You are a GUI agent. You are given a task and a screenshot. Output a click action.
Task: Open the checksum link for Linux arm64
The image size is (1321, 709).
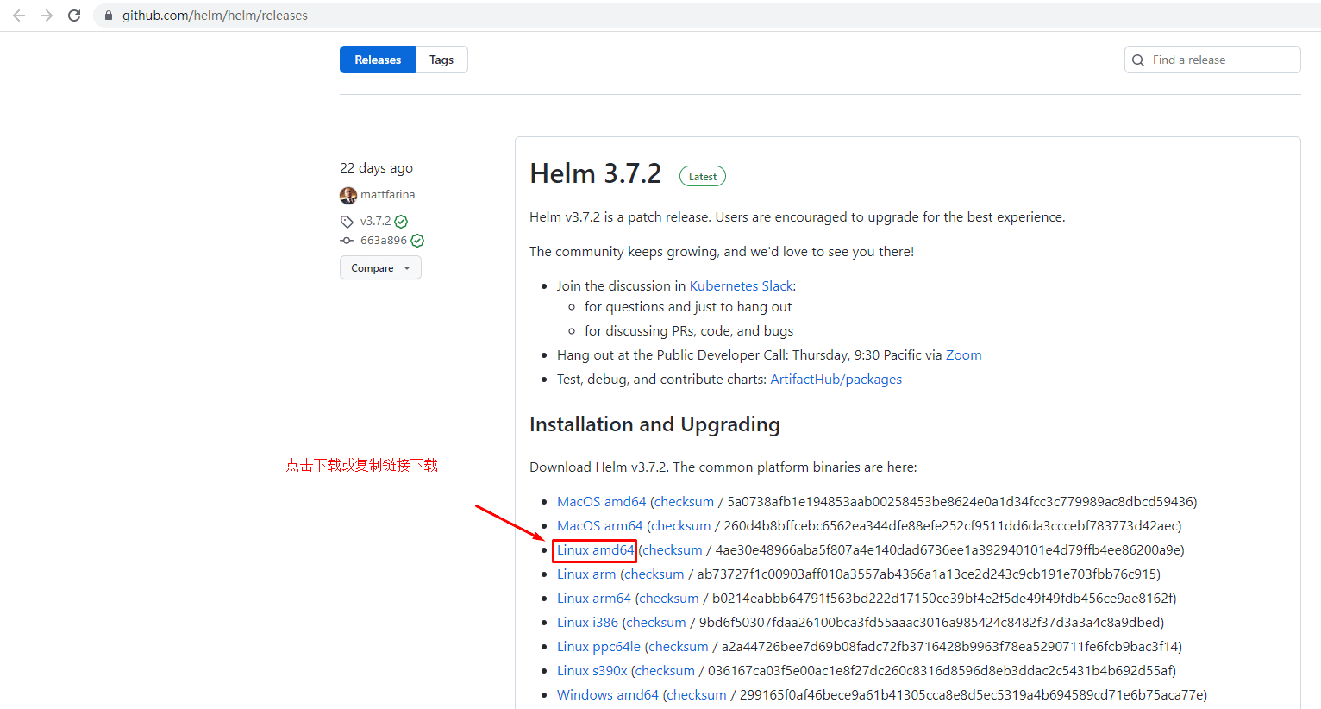669,599
